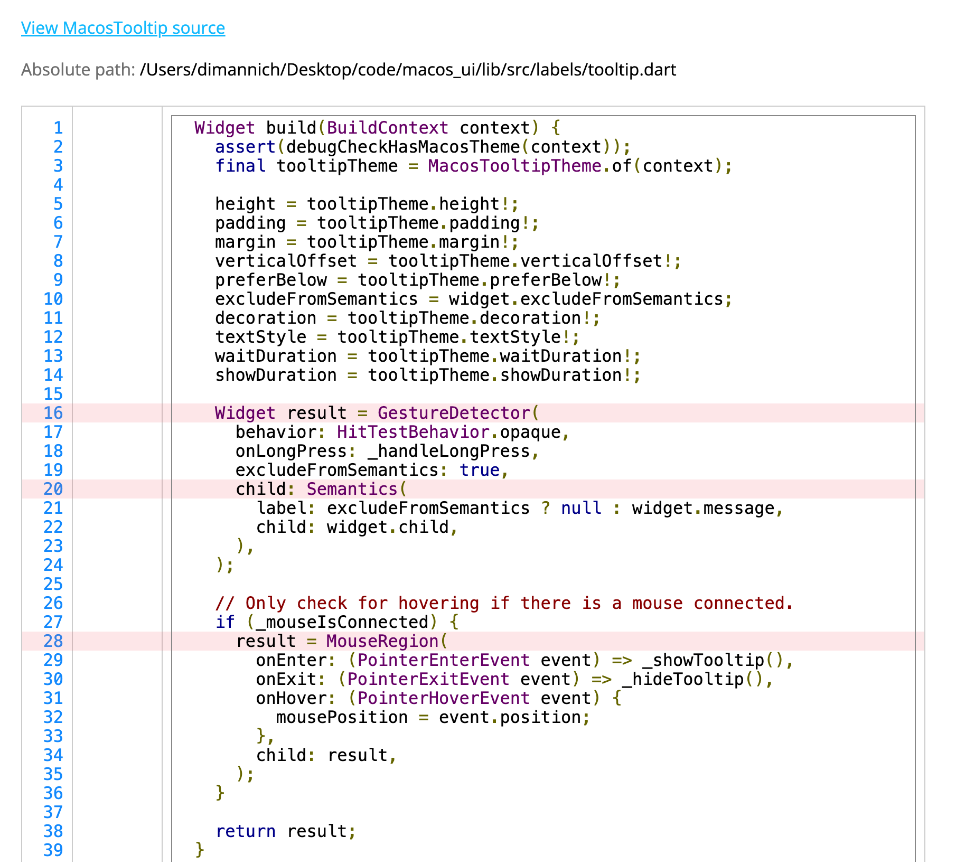Viewport: 956px width, 865px height.
Task: Click the 'excludeFromSemantics = widget.excludeFromSemantics;' line
Action: (474, 299)
